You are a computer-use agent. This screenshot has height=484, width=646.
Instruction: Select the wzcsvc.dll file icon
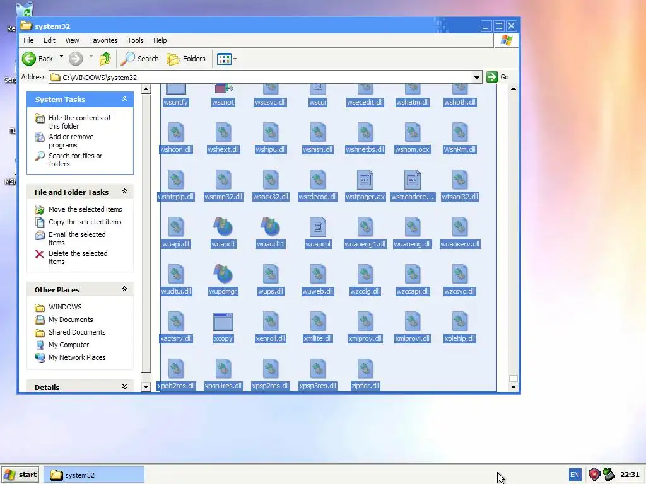459,275
